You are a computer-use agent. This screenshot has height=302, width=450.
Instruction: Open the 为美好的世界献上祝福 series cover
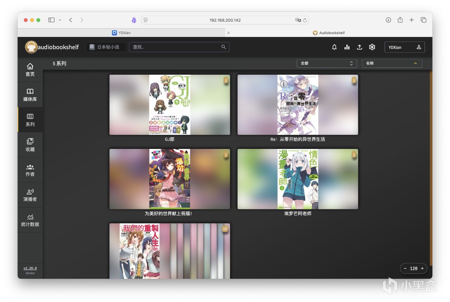[x=170, y=179]
